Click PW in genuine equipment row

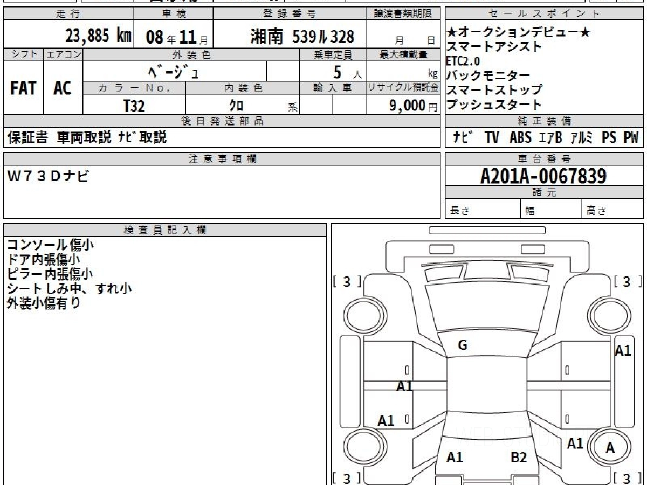631,137
